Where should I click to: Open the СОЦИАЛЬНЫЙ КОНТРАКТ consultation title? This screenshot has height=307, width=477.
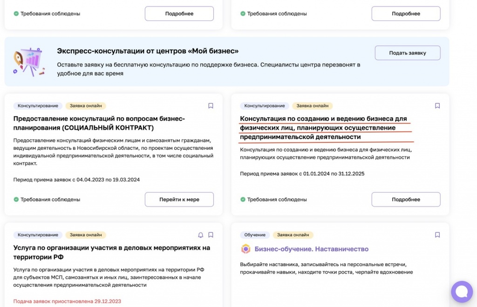coord(99,123)
